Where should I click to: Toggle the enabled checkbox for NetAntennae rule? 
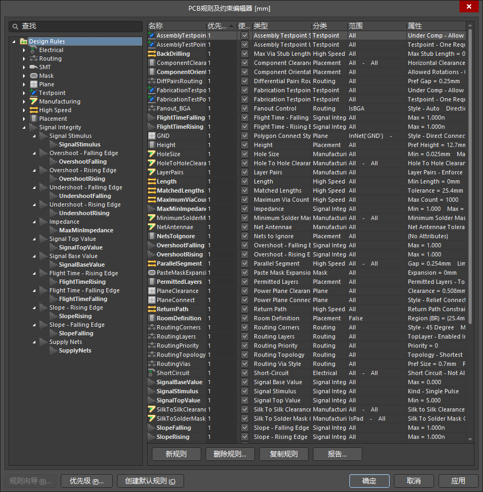click(x=245, y=227)
